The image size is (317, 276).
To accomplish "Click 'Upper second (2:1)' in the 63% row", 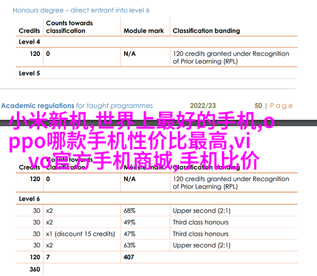I will click(202, 245).
